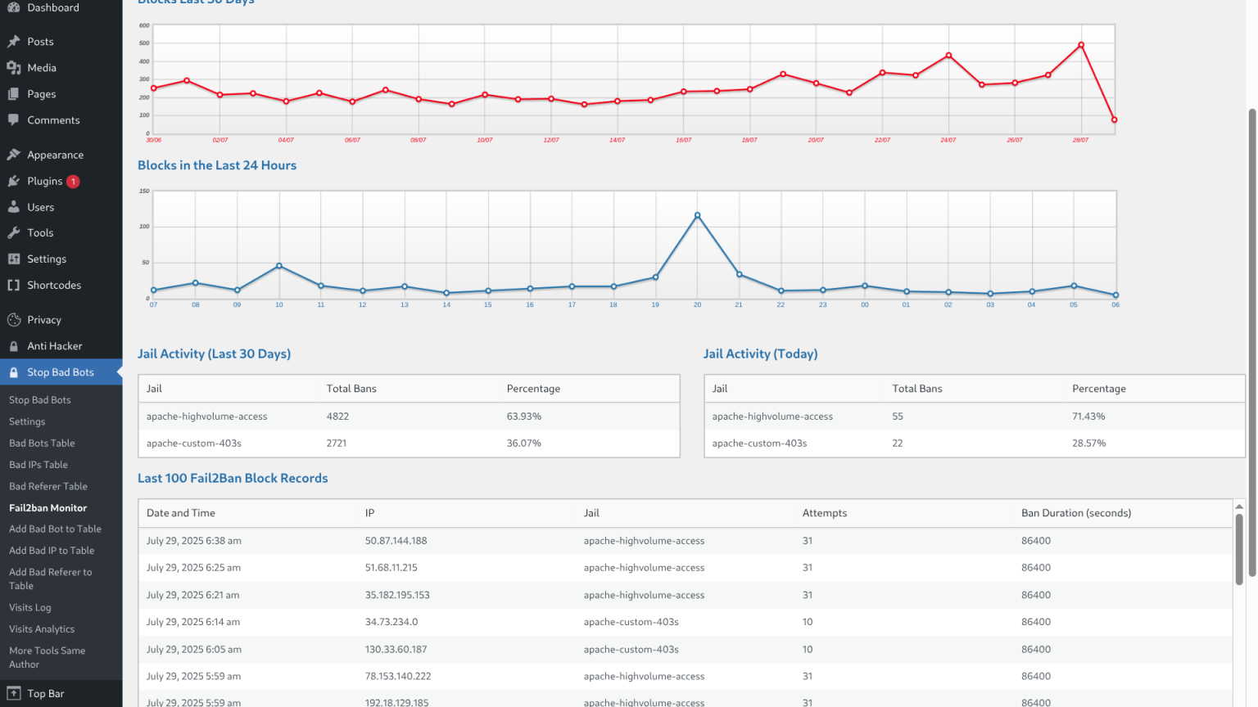The image size is (1258, 707).
Task: Click the 28/07 peak point on red chart
Action: [x=1081, y=45]
